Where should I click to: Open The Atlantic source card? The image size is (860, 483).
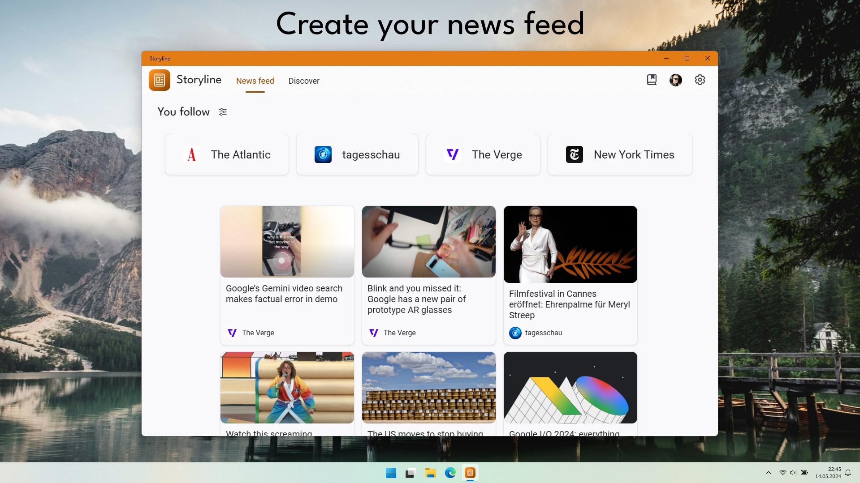point(227,154)
